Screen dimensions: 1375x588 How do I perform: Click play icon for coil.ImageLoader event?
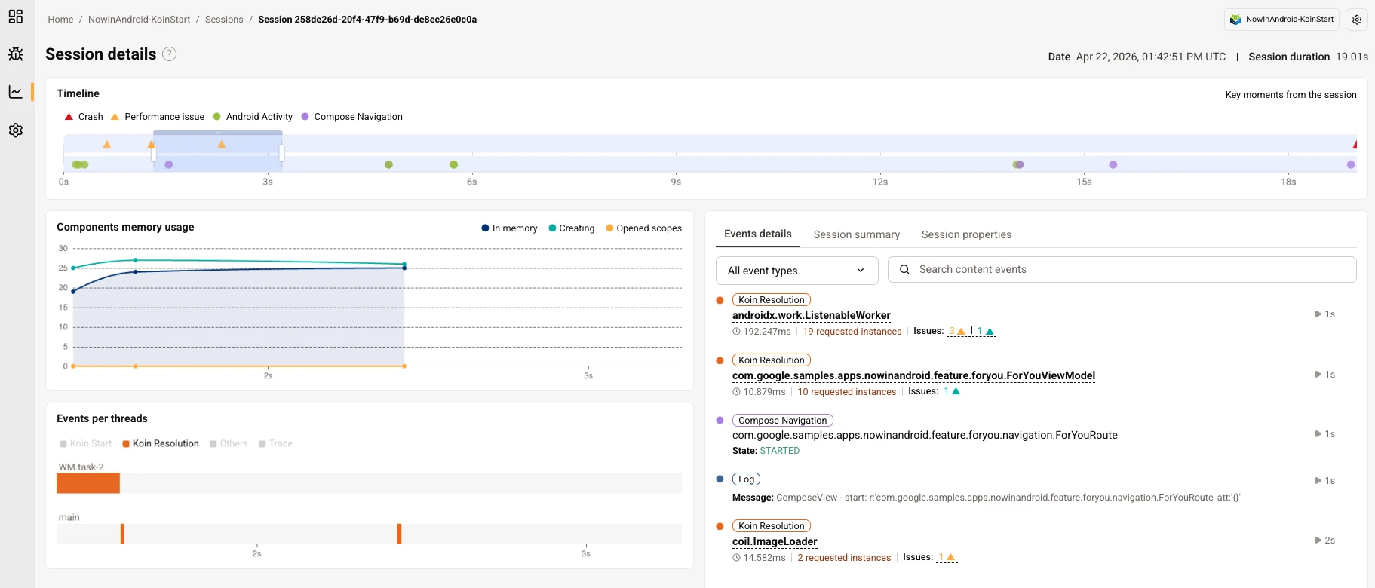(1318, 541)
